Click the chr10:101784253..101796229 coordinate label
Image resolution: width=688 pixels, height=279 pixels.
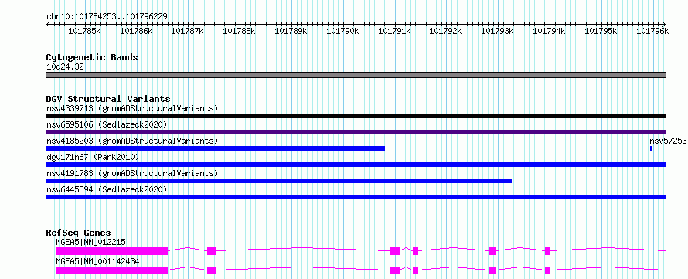107,17
